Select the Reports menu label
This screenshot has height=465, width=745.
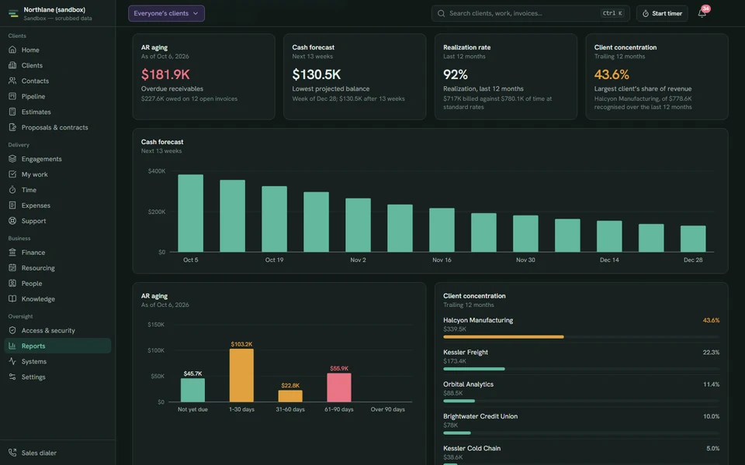pyautogui.click(x=33, y=346)
